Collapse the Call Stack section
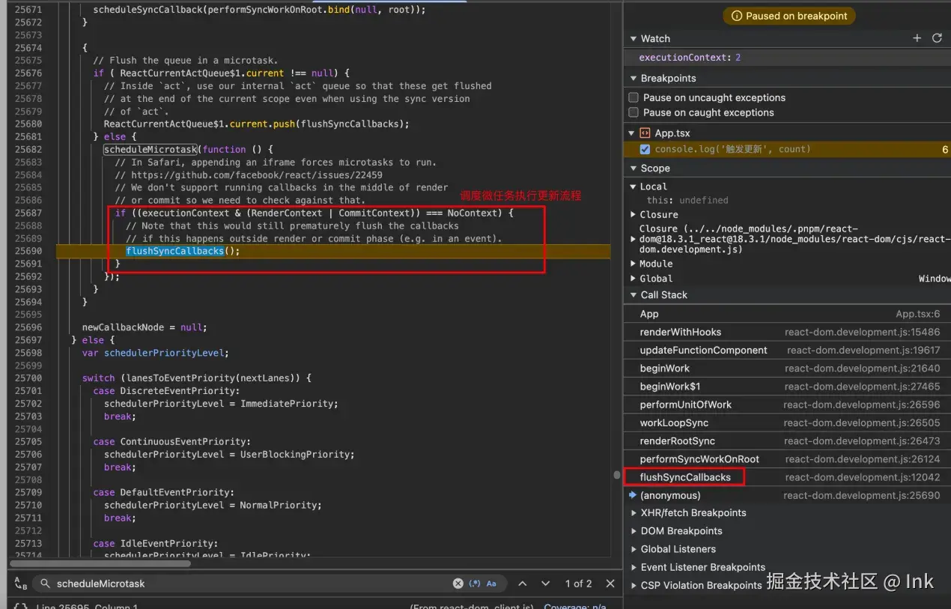Image resolution: width=951 pixels, height=609 pixels. (633, 295)
